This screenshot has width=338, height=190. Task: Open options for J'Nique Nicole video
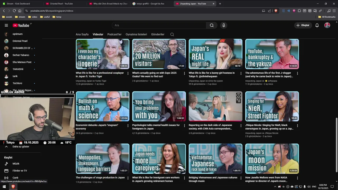(297, 126)
